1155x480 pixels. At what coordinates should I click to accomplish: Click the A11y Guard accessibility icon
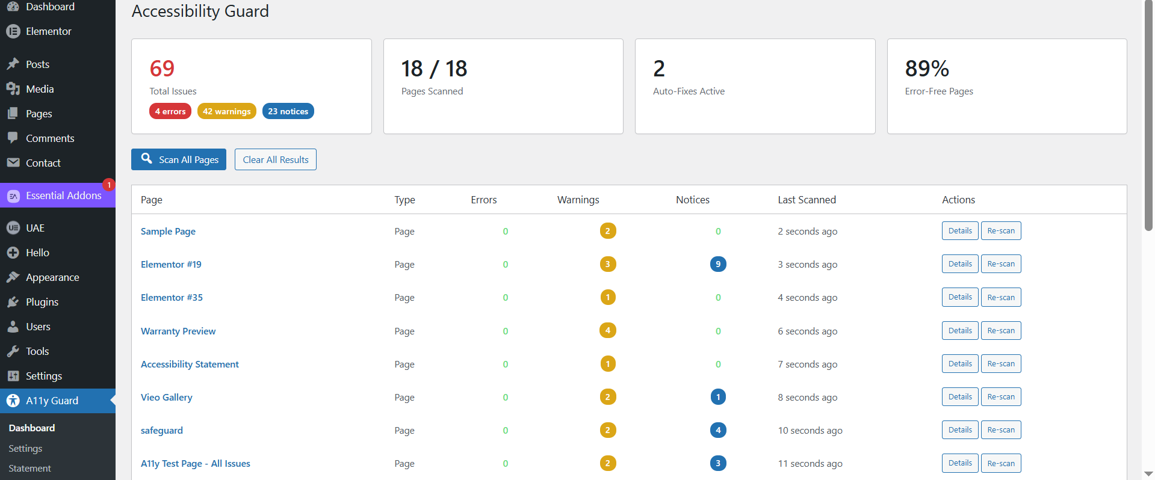(x=13, y=401)
